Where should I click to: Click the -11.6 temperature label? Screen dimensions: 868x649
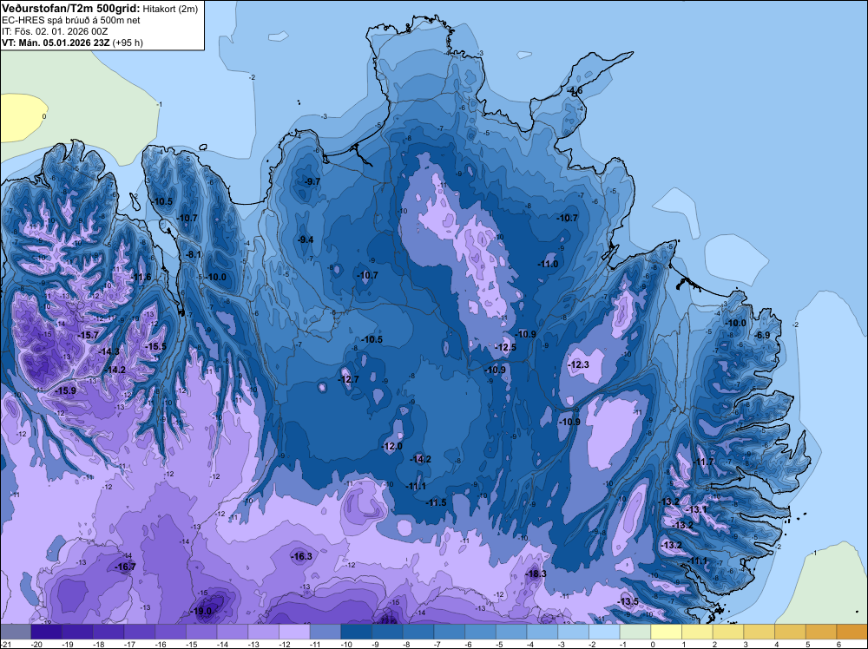pyautogui.click(x=141, y=277)
